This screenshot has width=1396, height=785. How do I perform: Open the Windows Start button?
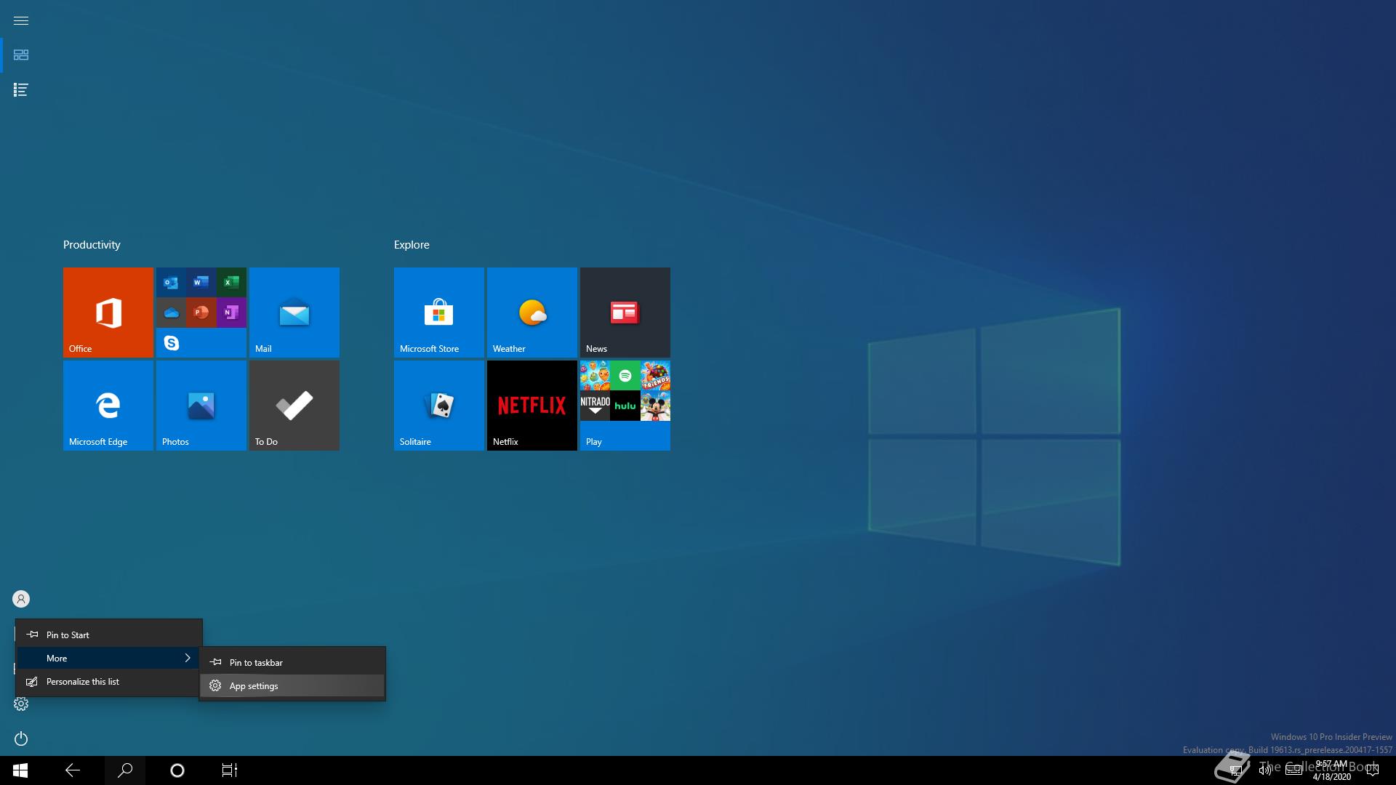pos(20,770)
